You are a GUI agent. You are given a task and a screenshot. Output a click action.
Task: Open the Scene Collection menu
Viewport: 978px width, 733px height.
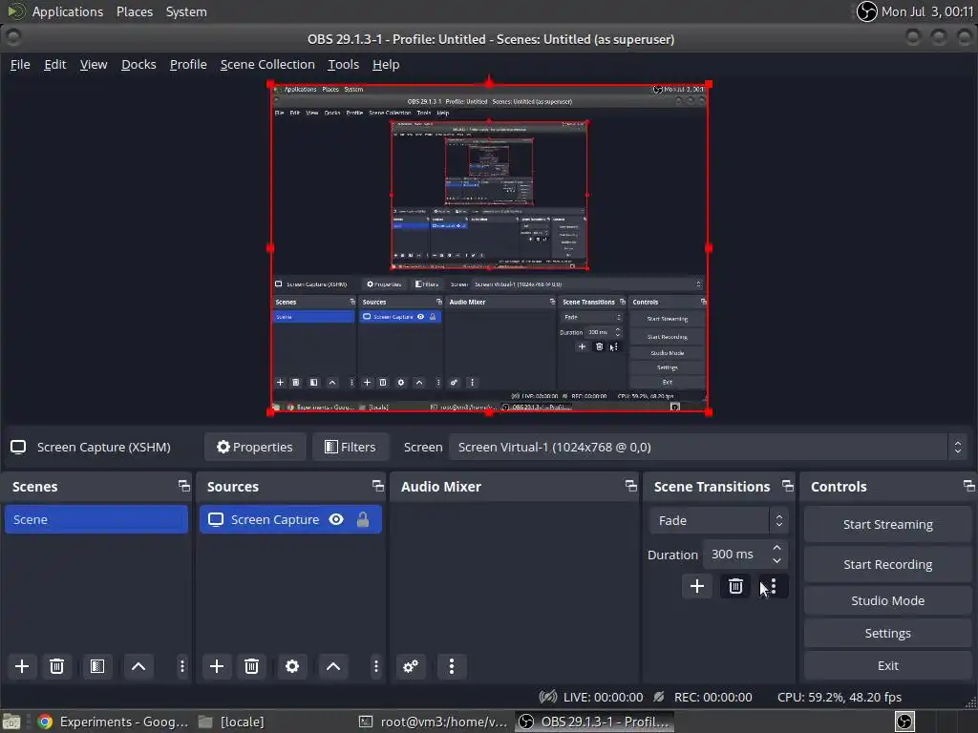coord(267,64)
